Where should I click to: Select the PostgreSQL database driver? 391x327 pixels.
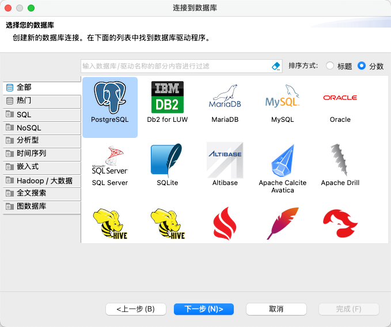click(110, 107)
